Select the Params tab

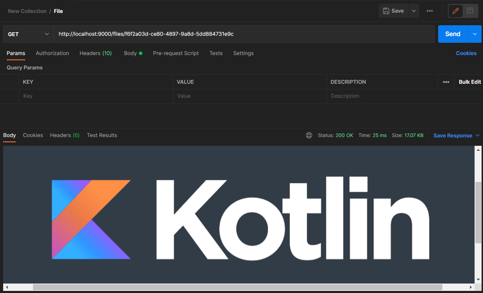pyautogui.click(x=16, y=53)
